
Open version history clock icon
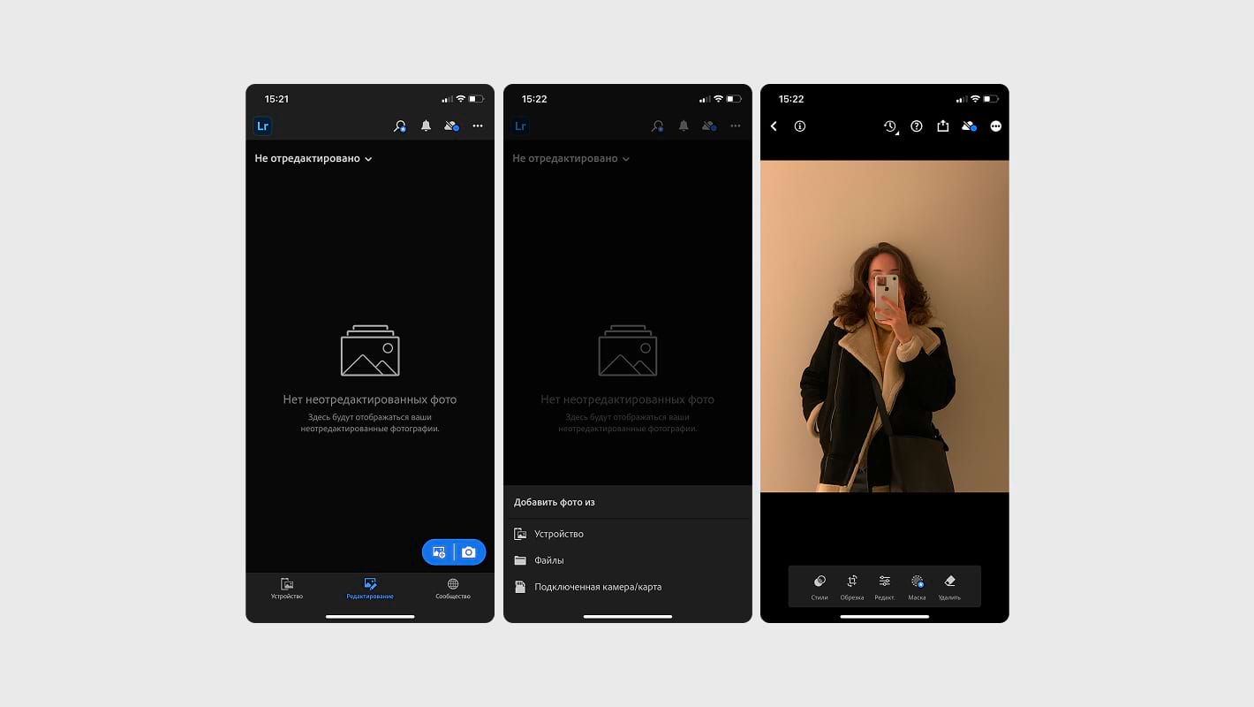[x=890, y=126]
